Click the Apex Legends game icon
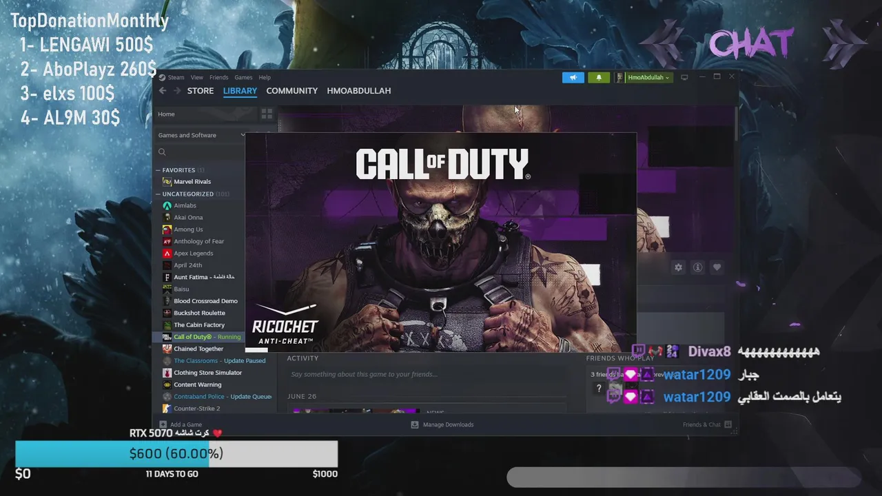The image size is (882, 496). pyautogui.click(x=167, y=254)
